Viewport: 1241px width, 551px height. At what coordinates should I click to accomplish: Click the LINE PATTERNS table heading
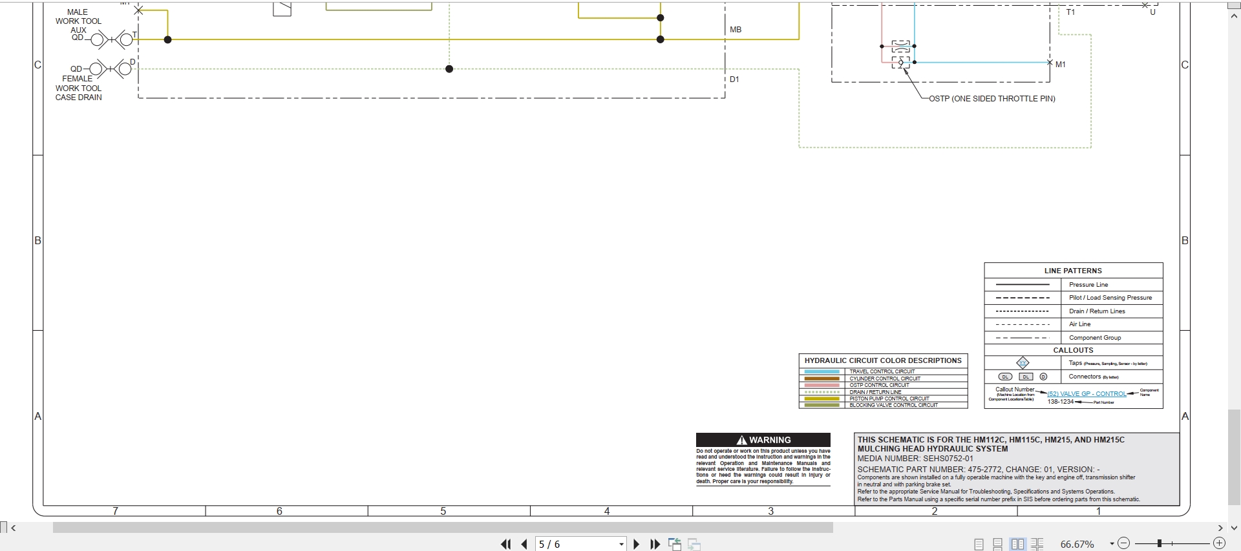(1073, 271)
